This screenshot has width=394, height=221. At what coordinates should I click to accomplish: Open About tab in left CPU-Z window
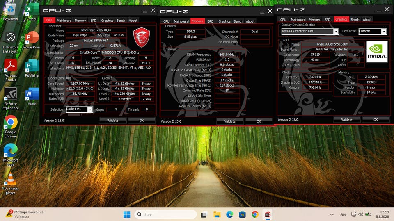(133, 21)
